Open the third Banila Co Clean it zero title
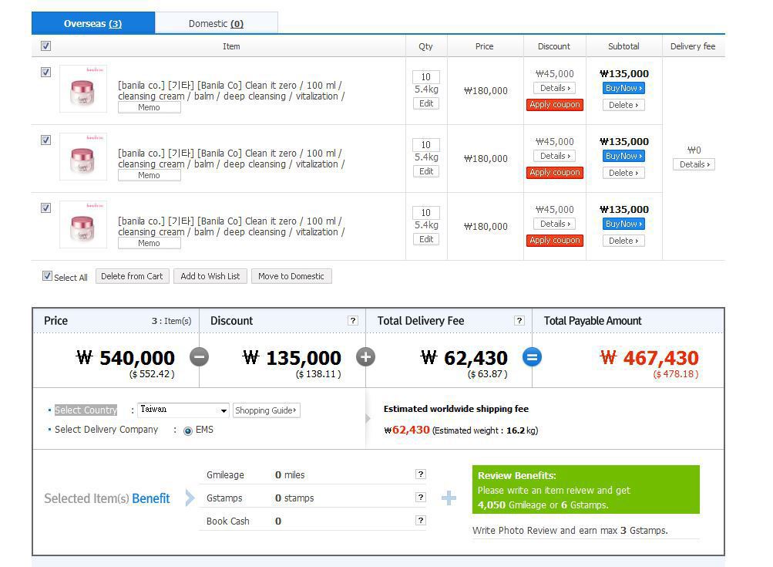773x567 pixels. click(231, 227)
